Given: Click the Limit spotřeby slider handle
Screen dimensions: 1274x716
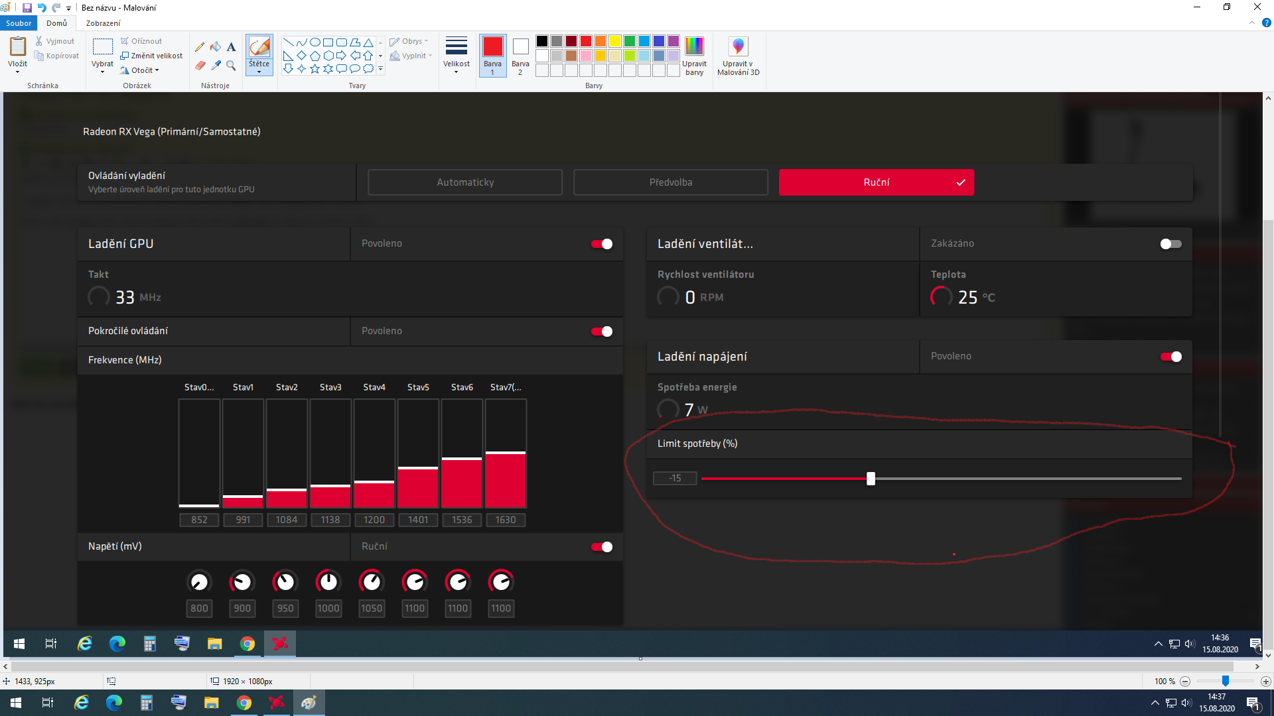Looking at the screenshot, I should tap(871, 479).
